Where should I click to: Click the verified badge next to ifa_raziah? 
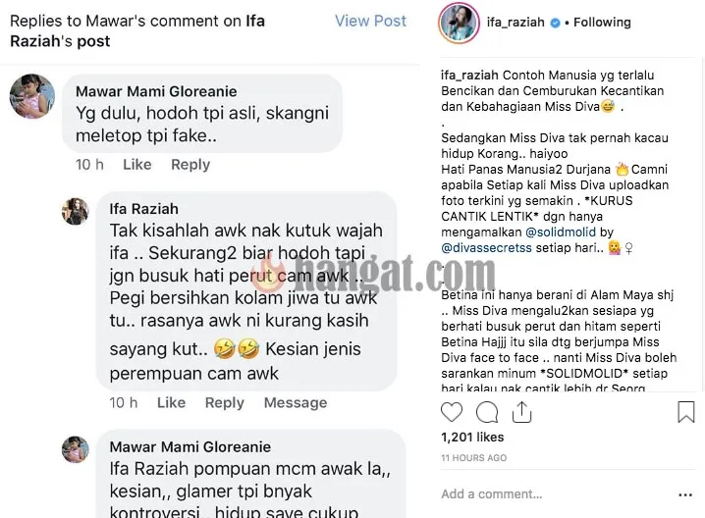point(556,23)
